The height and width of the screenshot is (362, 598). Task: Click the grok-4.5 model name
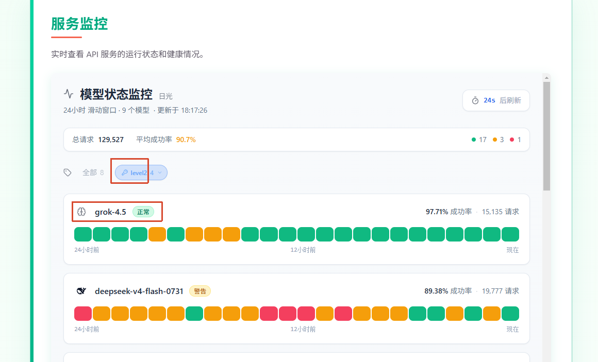coord(110,212)
